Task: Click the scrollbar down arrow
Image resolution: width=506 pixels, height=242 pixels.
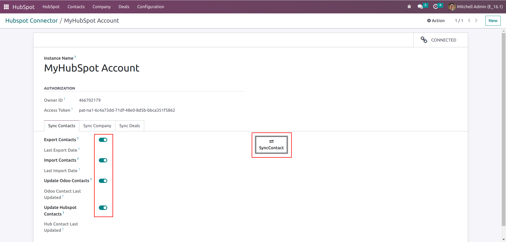Action: coord(504,240)
